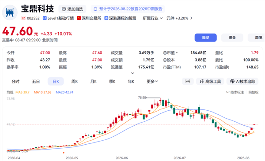Click arrow next to 元件 +3.20%
The height and width of the screenshot is (161, 265).
(x=191, y=18)
